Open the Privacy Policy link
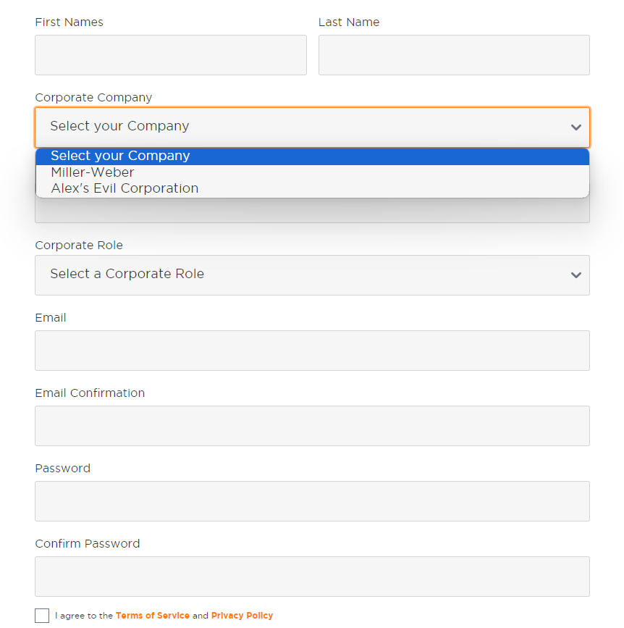Screen dimensions: 624x628 point(243,616)
